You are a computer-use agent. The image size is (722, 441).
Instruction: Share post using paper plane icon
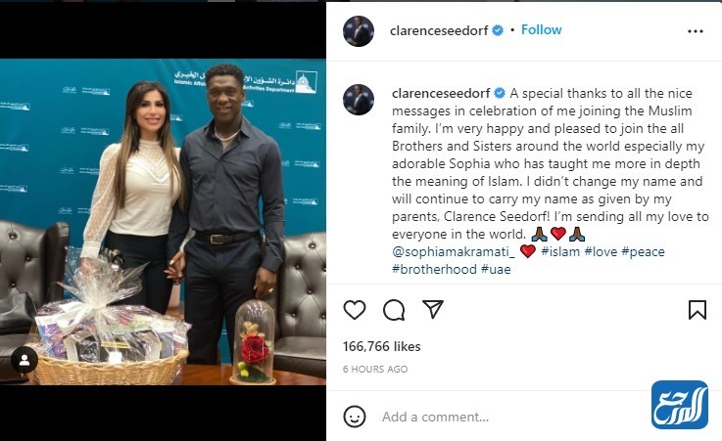tap(433, 310)
